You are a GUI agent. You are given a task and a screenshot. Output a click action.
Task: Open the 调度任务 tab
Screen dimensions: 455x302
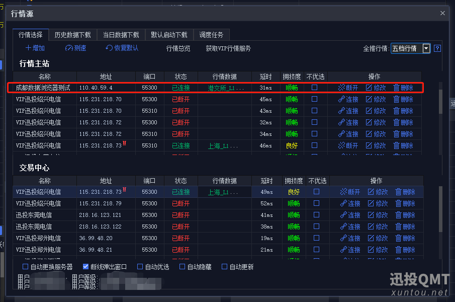coord(211,35)
